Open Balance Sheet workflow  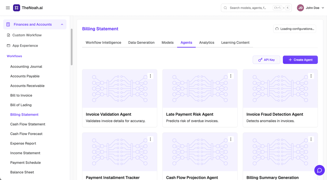pyautogui.click(x=22, y=172)
